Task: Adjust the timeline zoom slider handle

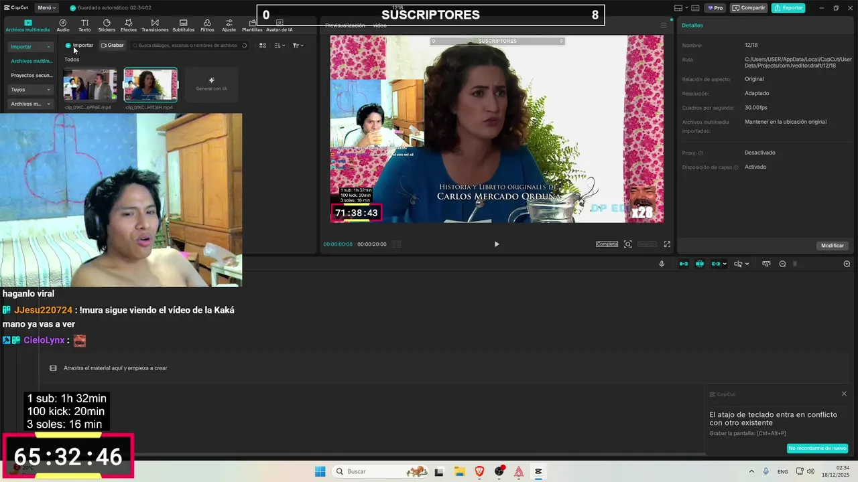Action: pos(795,264)
